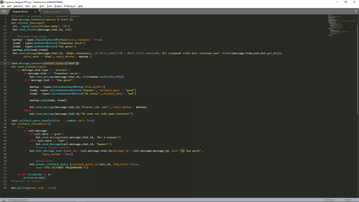Toggle the side bar icon in status bar
359x202 pixels.
pyautogui.click(x=3, y=200)
